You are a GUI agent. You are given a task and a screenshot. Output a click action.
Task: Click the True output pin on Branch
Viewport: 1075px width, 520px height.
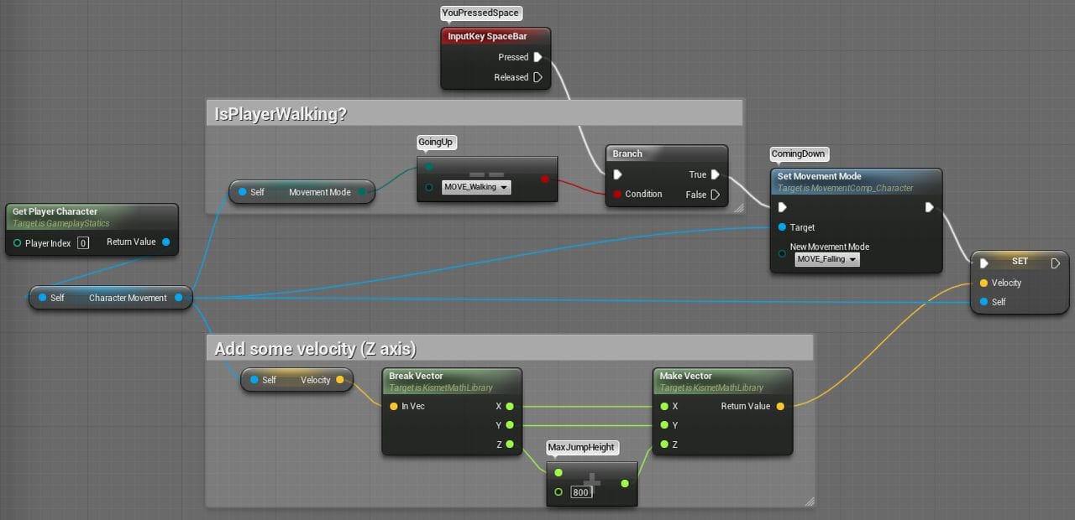(x=715, y=174)
